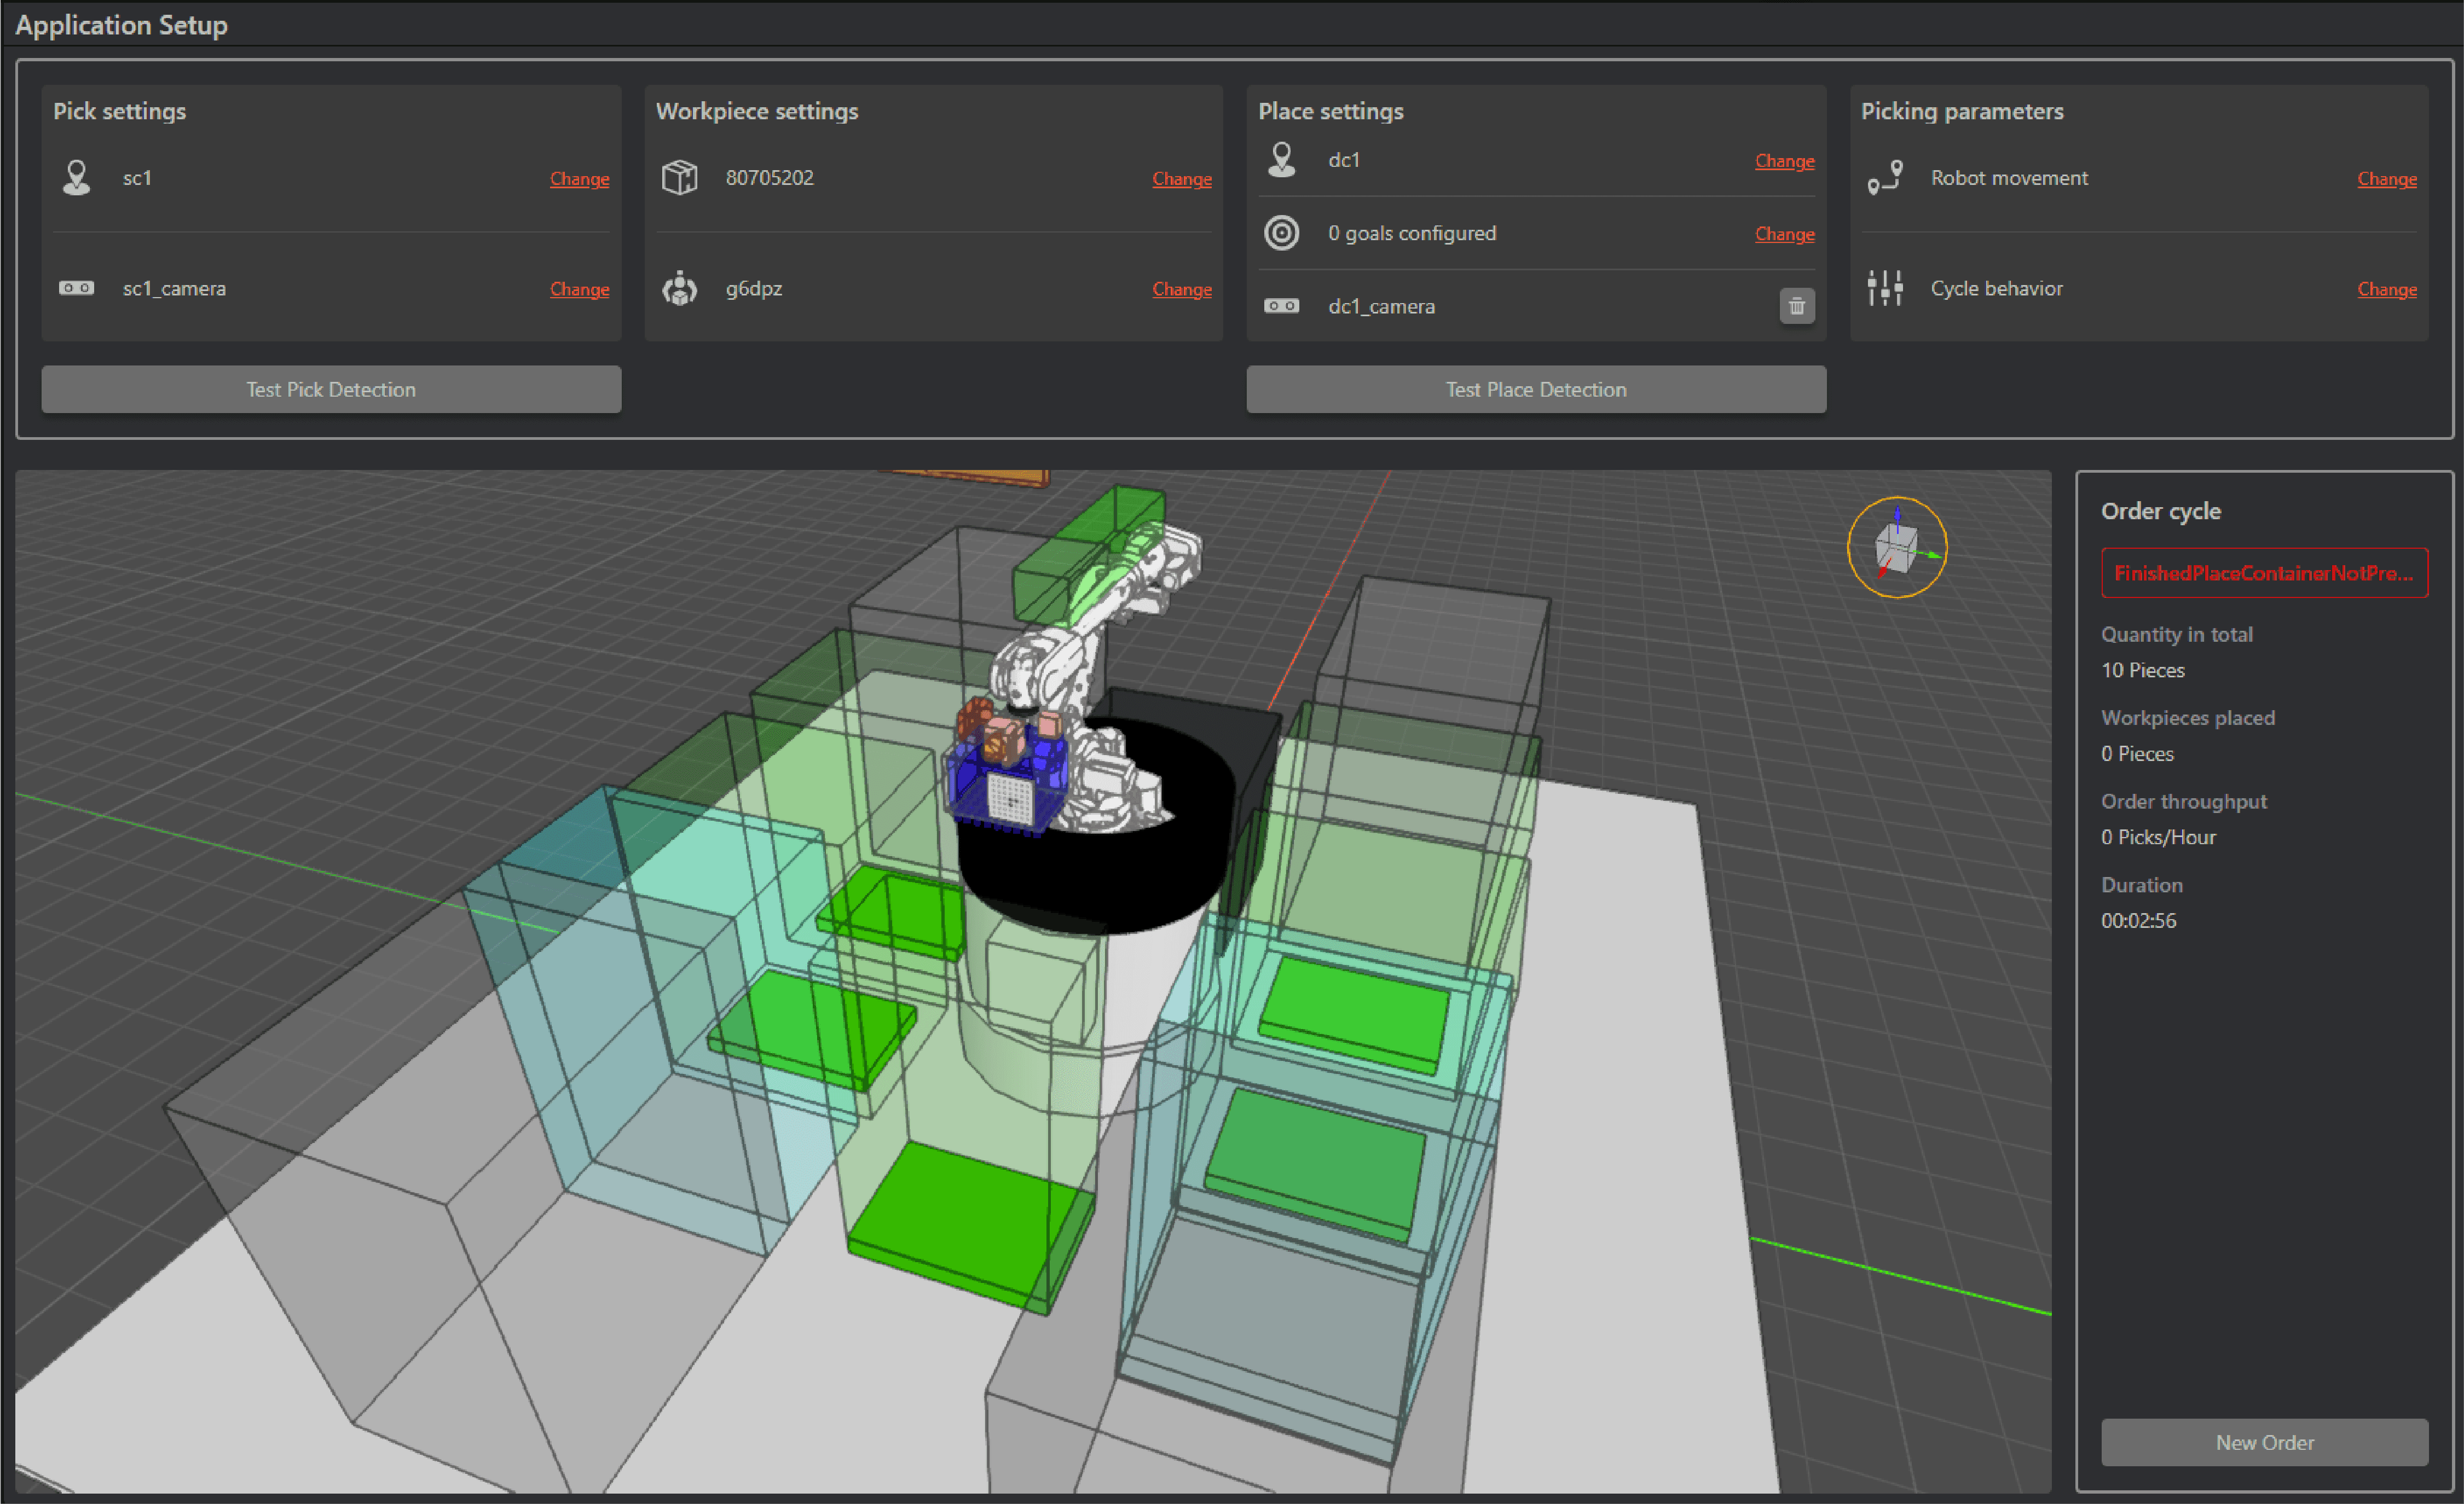
Task: Start a New Order
Action: pyautogui.click(x=2264, y=1442)
